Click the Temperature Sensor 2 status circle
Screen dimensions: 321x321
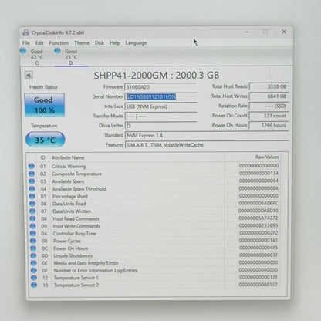(x=34, y=285)
